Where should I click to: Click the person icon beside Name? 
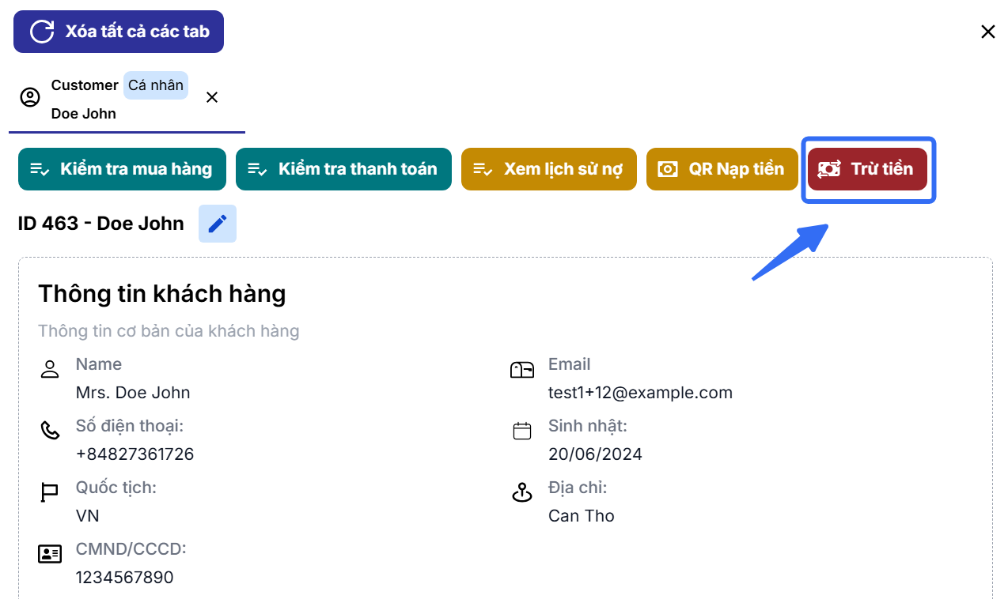tap(50, 369)
